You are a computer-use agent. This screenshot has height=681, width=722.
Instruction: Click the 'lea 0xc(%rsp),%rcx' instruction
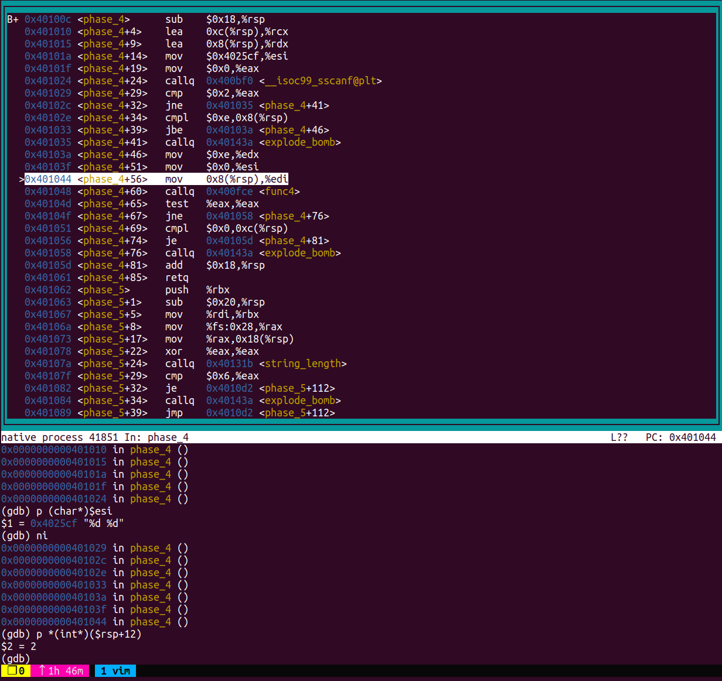coord(227,32)
